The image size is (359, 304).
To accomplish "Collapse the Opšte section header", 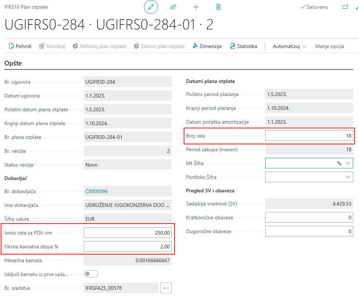I will 13,63.
